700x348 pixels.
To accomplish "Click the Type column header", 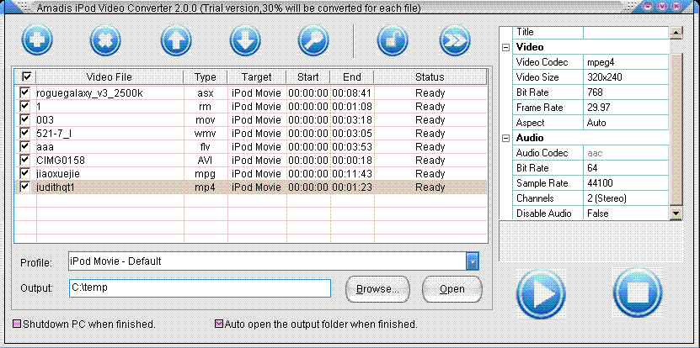I will (x=206, y=76).
